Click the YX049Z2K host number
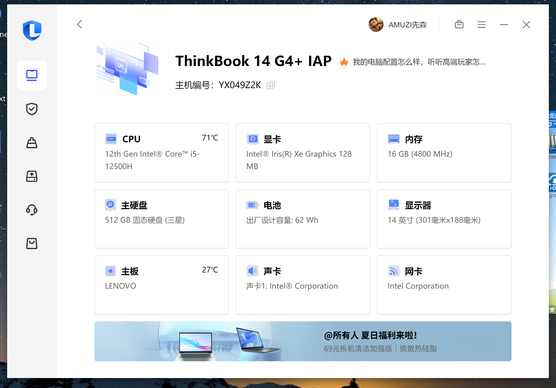The width and height of the screenshot is (556, 388). (240, 85)
